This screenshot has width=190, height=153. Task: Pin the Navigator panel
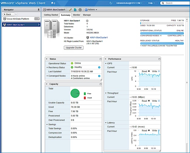[39, 10]
